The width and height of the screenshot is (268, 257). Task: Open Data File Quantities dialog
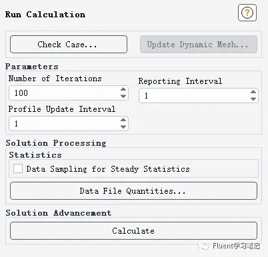click(133, 191)
